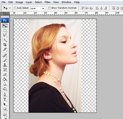Activate the Type tool

click(x=5, y=99)
